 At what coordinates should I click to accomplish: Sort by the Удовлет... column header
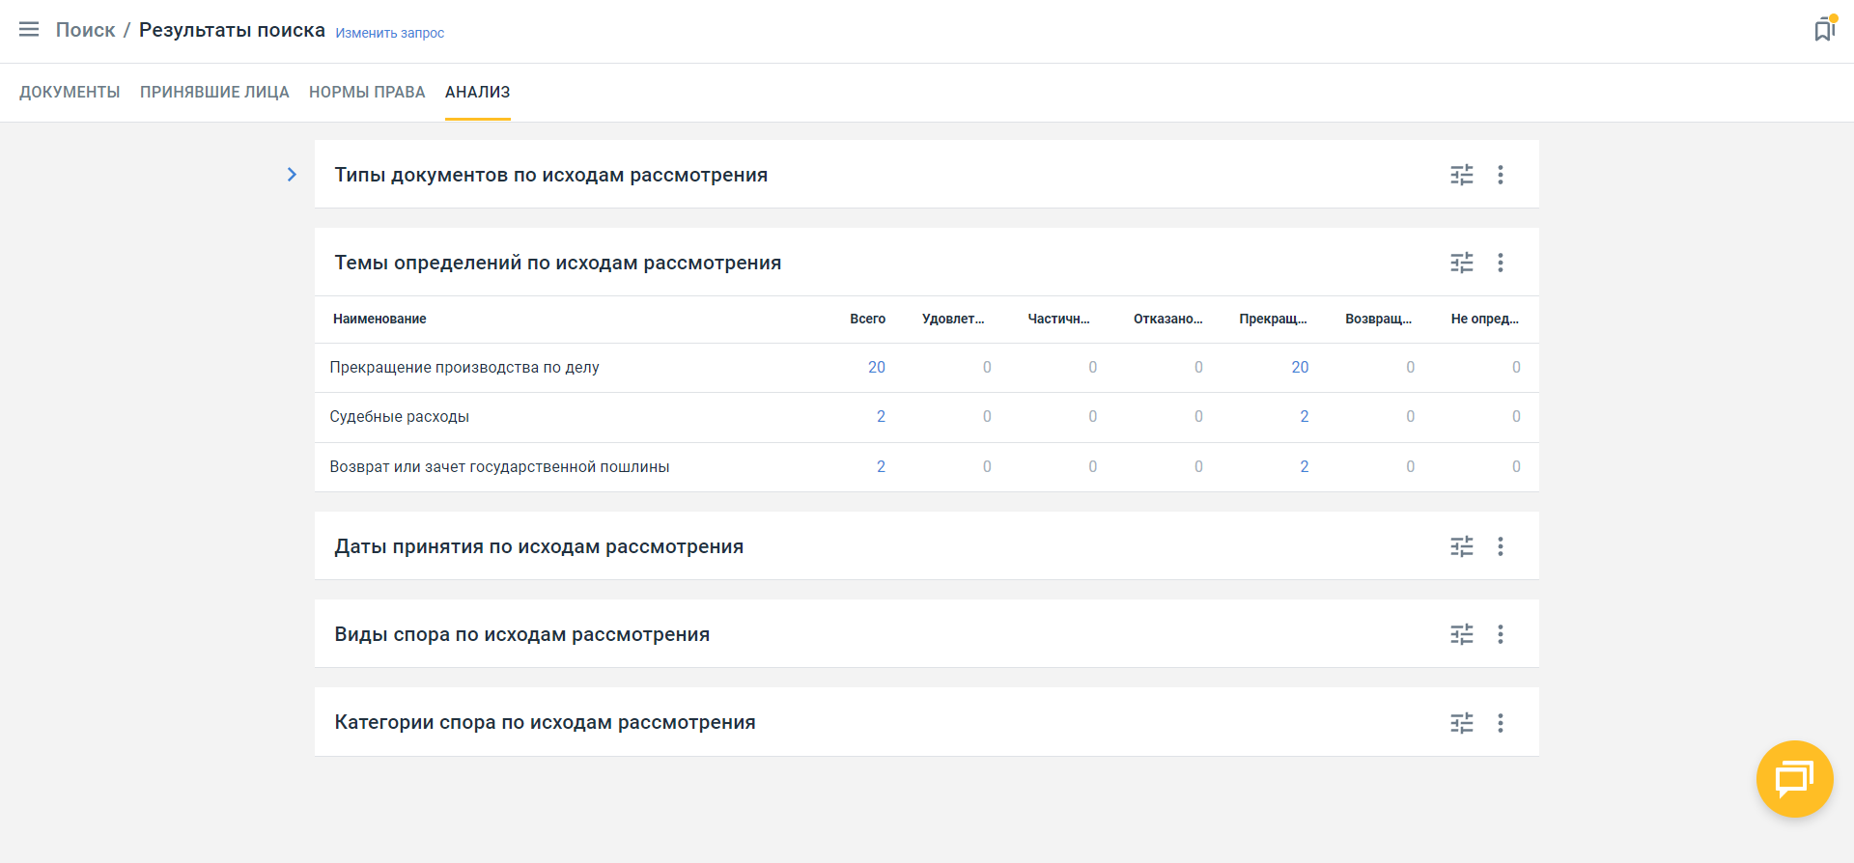[953, 319]
